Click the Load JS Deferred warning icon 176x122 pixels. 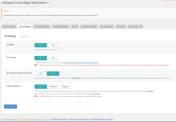click(35, 96)
